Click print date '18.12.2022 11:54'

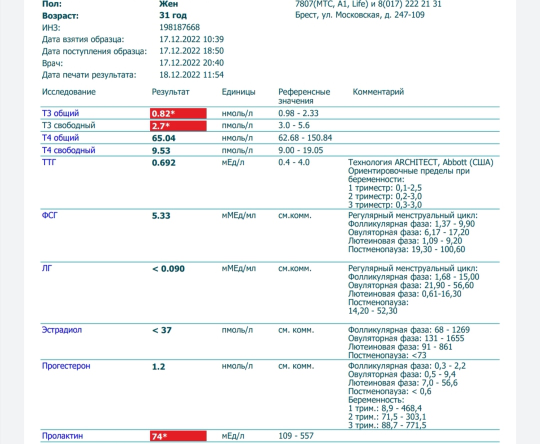click(x=191, y=74)
